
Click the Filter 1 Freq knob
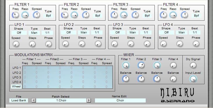16,15
